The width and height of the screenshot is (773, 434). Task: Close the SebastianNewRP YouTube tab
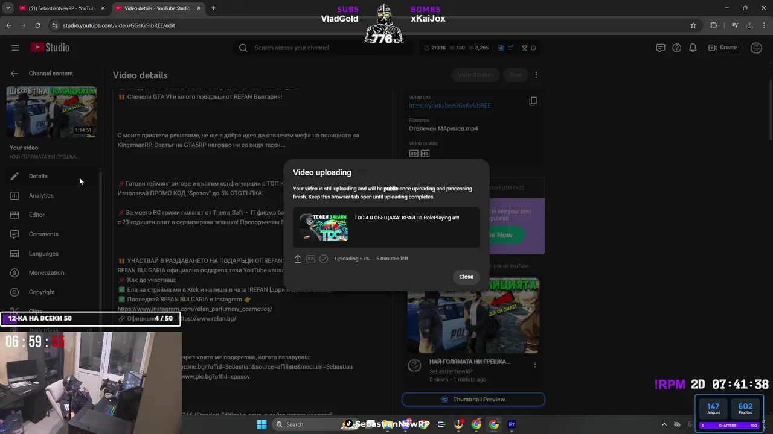[103, 8]
